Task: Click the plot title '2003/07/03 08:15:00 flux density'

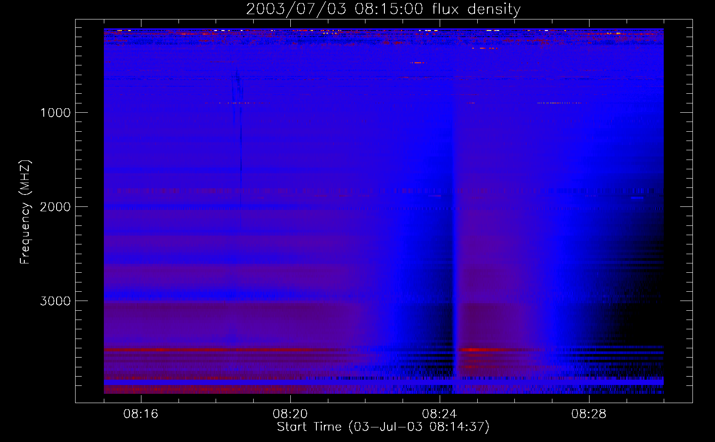Action: point(383,9)
